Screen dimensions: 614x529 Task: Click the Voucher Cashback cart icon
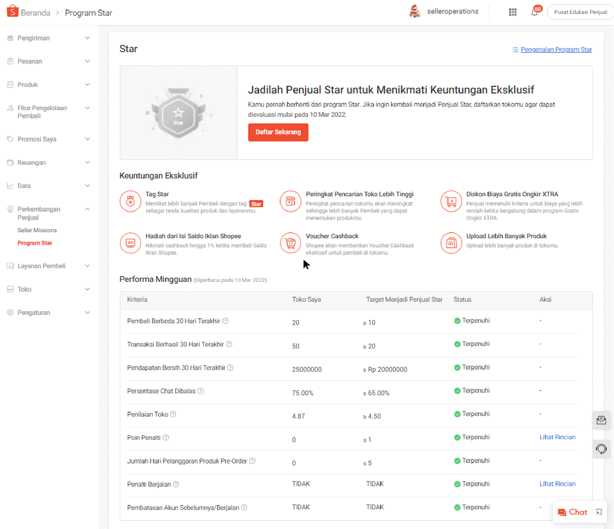(291, 243)
